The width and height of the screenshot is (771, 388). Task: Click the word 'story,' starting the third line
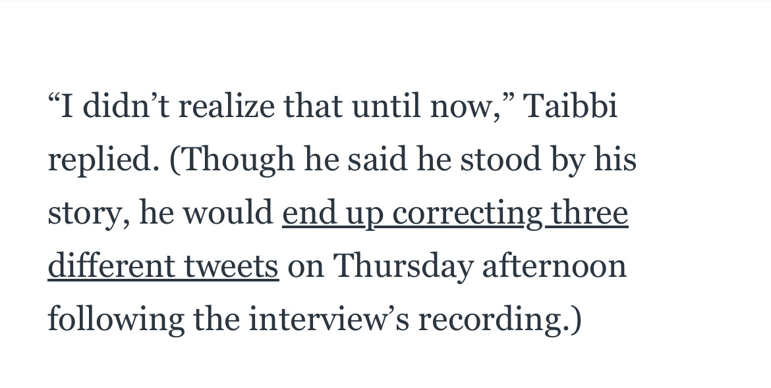click(x=89, y=214)
